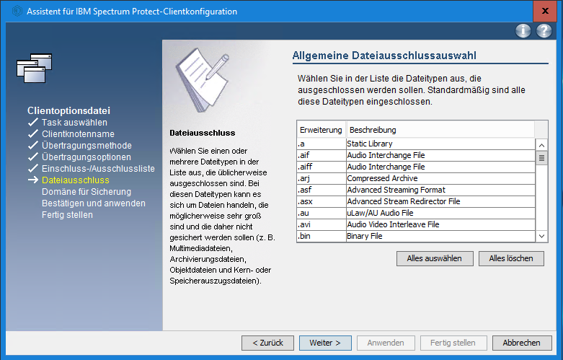The image size is (563, 360).
Task: Click the info icon in header
Action: click(x=523, y=31)
